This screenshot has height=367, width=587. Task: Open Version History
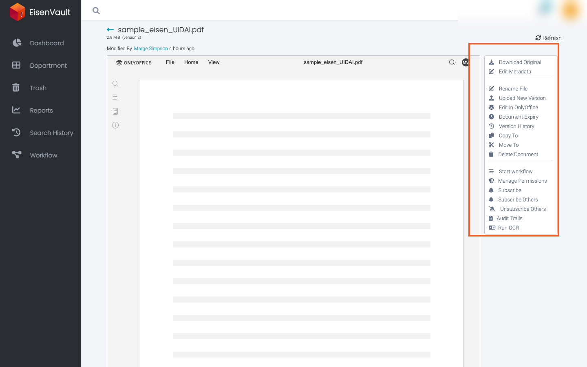(512, 126)
